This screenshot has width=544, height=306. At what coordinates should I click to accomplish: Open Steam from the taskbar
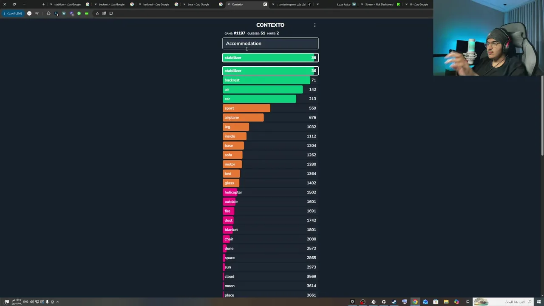tap(394, 302)
